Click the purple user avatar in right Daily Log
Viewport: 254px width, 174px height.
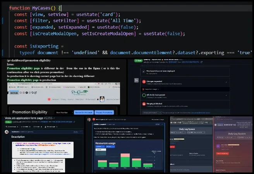click(218, 146)
